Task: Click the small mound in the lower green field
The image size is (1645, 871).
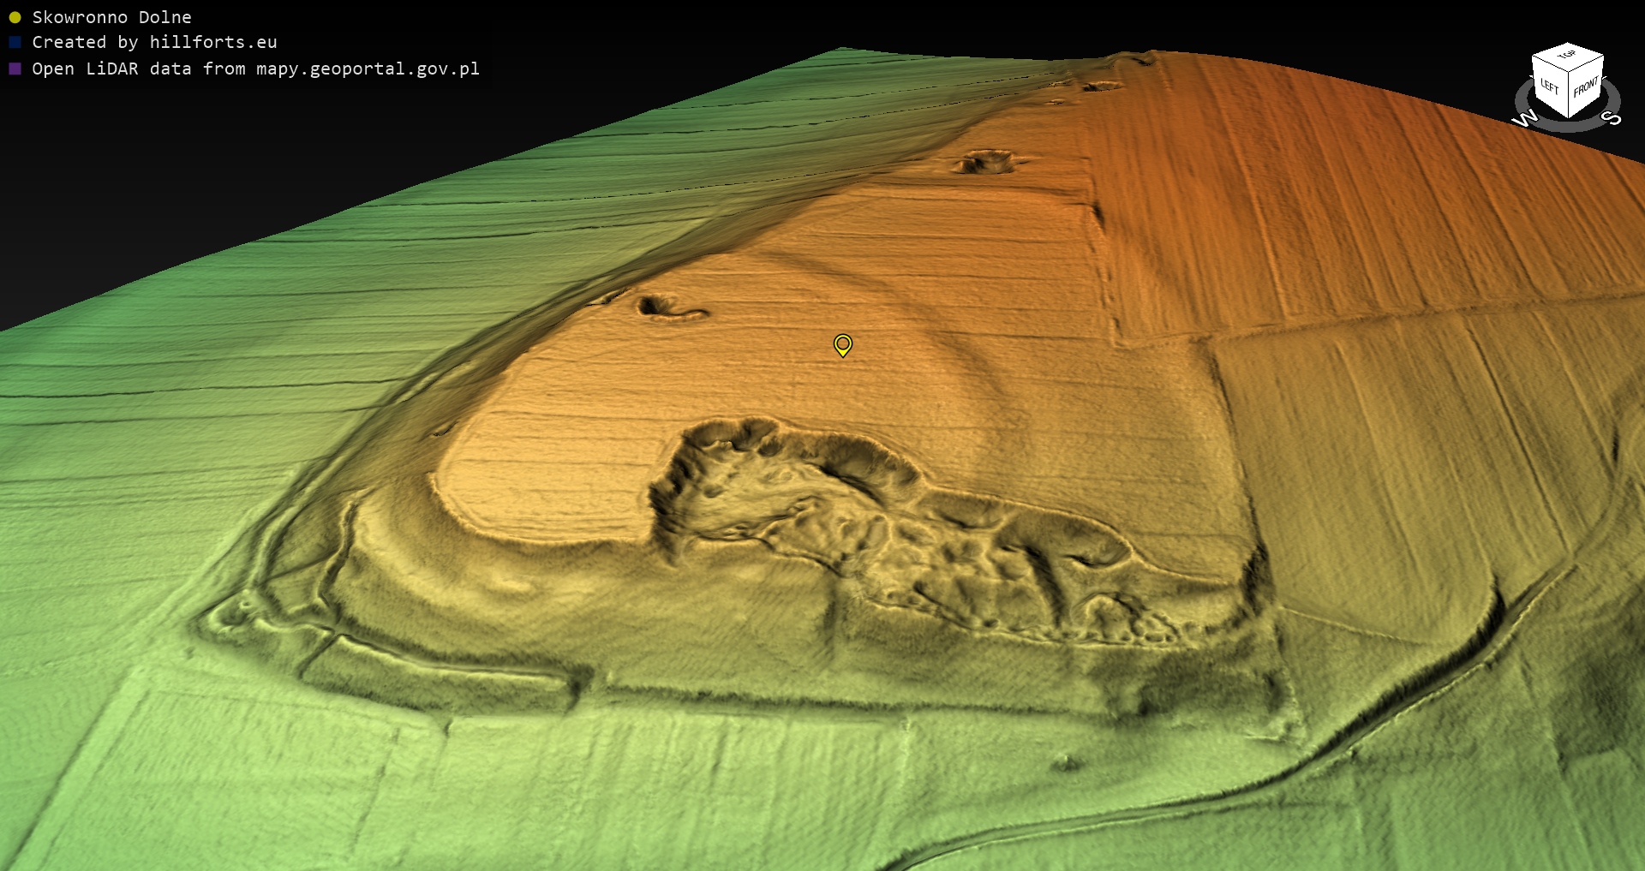Action: coord(1065,761)
